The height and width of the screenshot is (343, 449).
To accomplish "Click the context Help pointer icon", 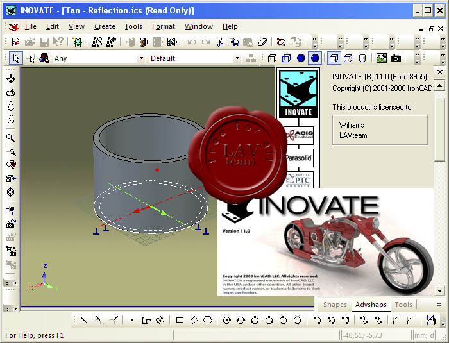I will coord(58,42).
